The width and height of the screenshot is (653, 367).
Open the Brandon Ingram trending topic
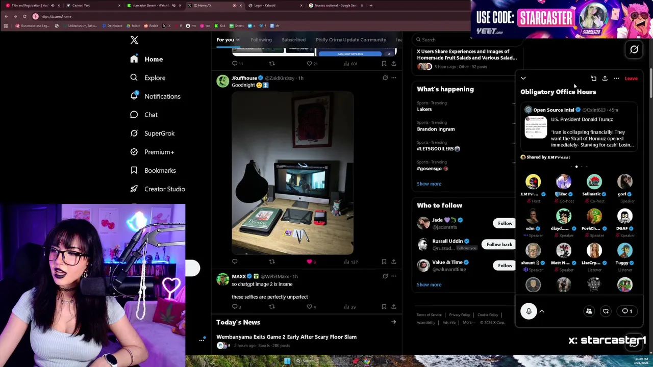tap(436, 129)
